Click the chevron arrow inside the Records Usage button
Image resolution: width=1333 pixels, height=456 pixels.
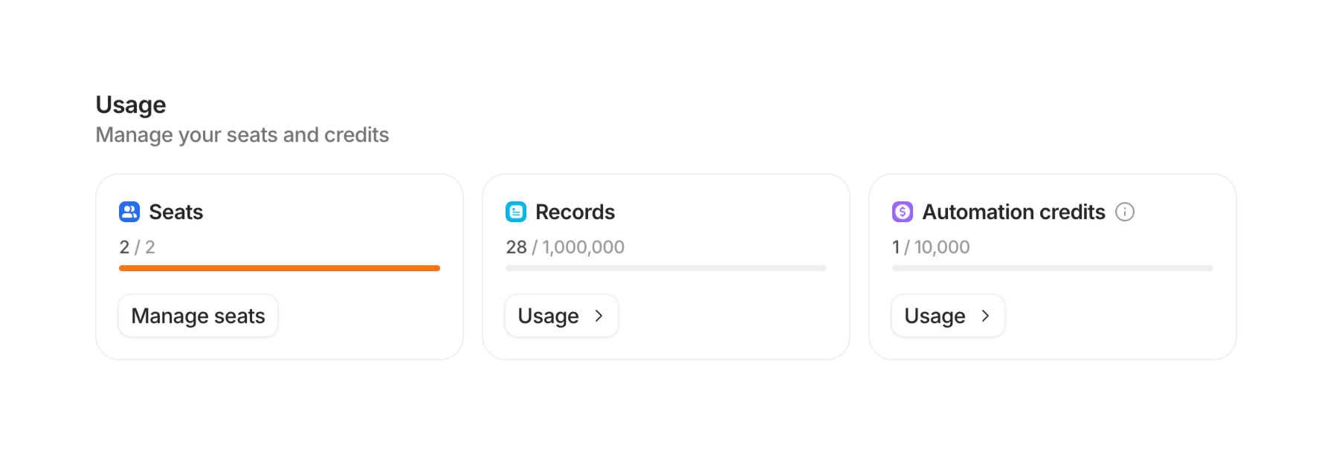click(x=599, y=316)
